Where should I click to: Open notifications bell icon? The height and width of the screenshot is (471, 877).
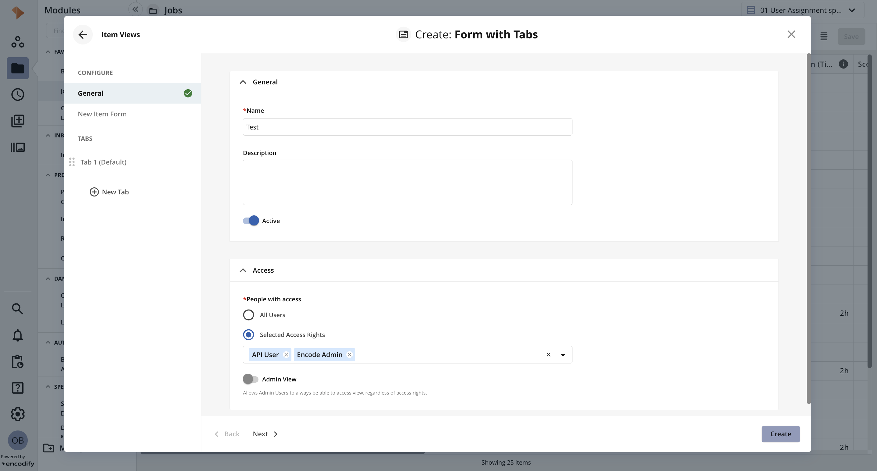(x=17, y=335)
